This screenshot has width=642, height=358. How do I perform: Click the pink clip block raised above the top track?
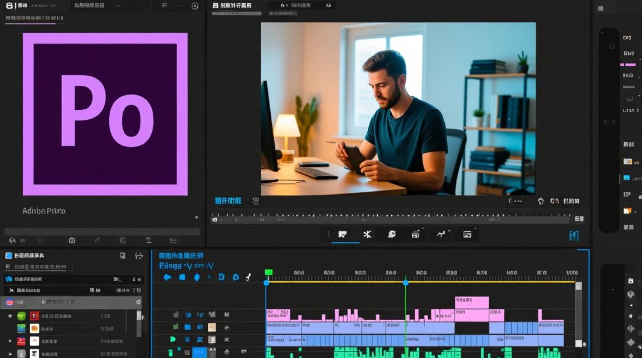click(x=472, y=303)
